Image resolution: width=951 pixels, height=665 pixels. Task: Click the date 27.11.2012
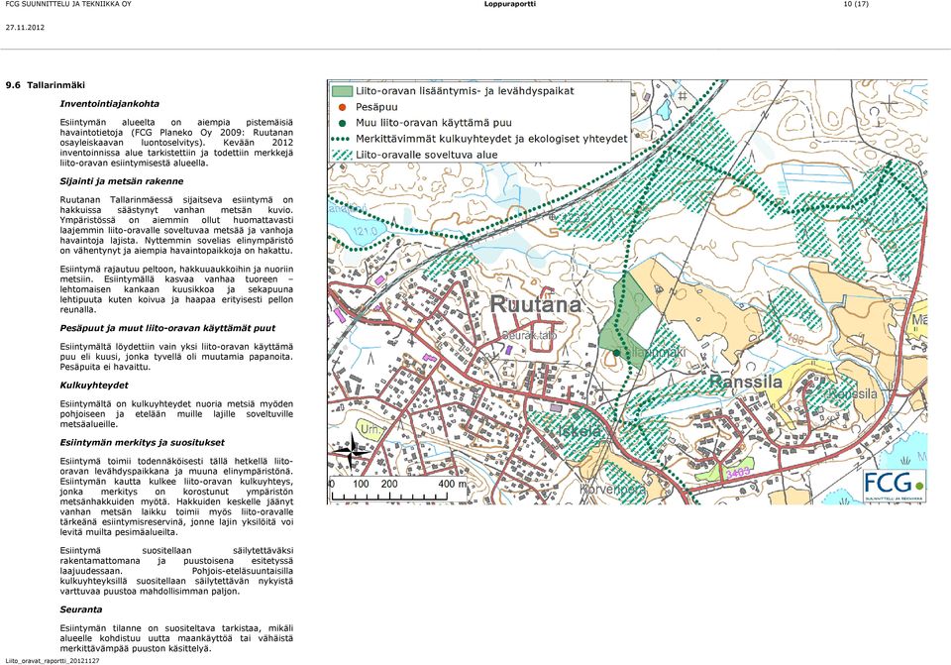click(25, 28)
